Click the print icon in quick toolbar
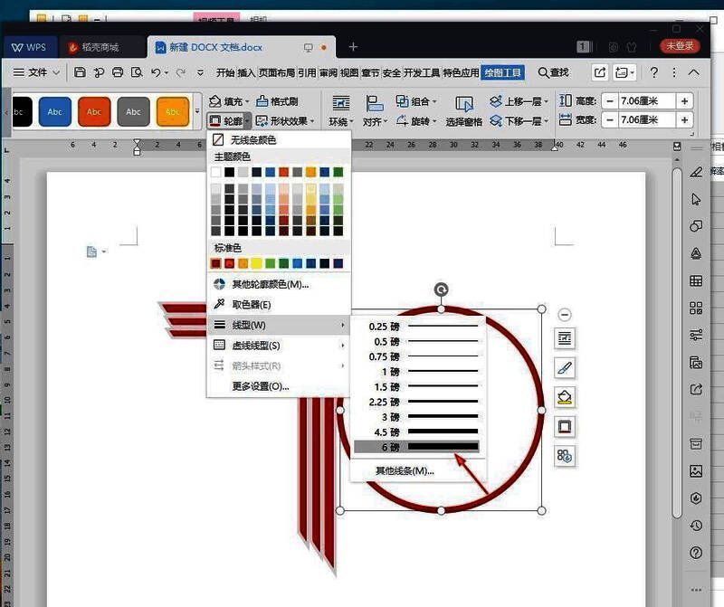This screenshot has height=607, width=724. point(117,72)
